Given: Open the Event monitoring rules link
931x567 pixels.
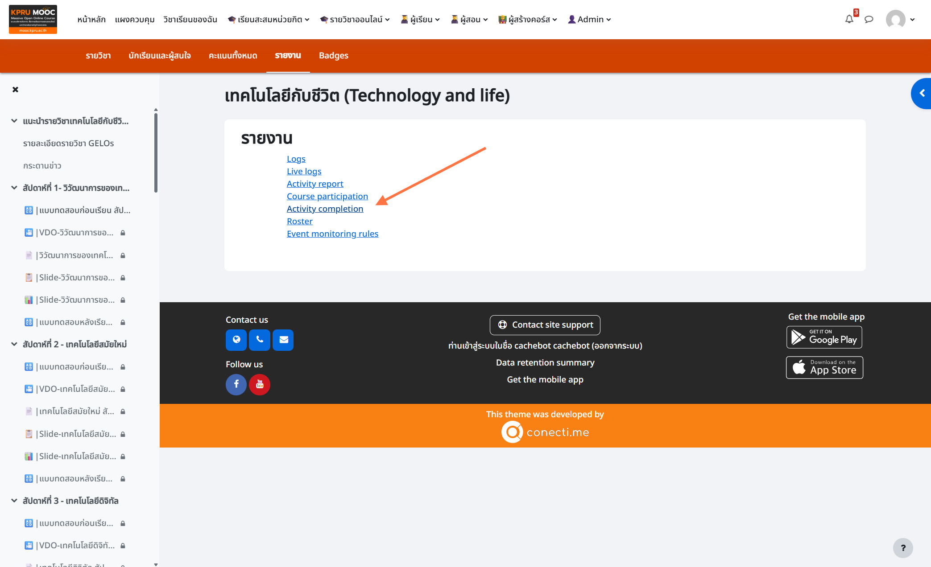Looking at the screenshot, I should coord(332,234).
